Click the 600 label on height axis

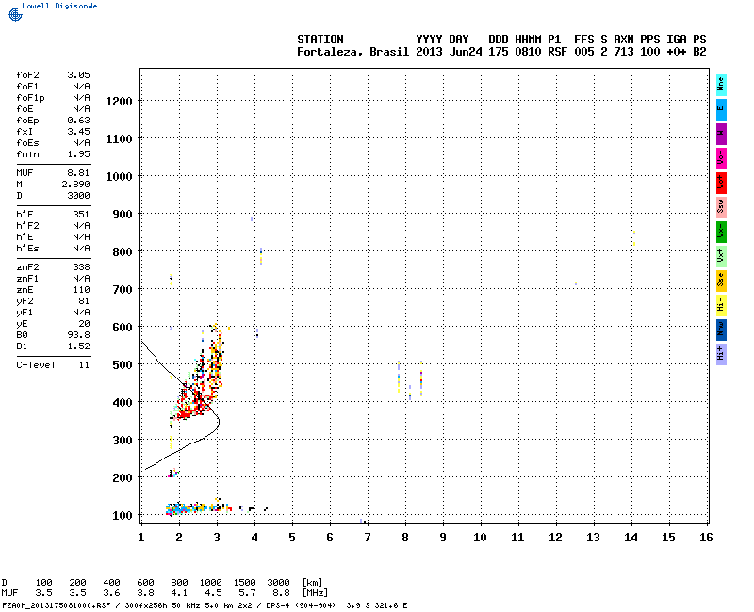[123, 328]
